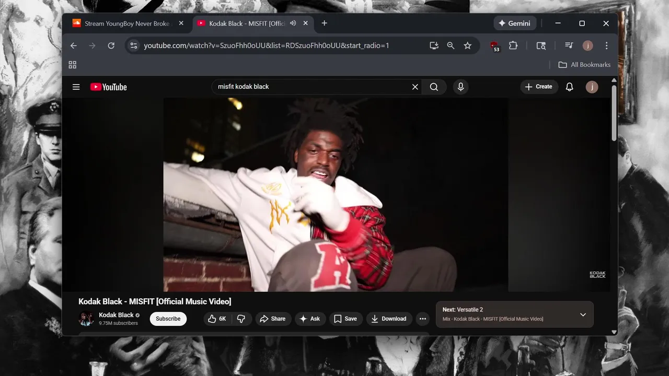
Task: Open the Chrome apps grid shortcut
Action: point(73,65)
